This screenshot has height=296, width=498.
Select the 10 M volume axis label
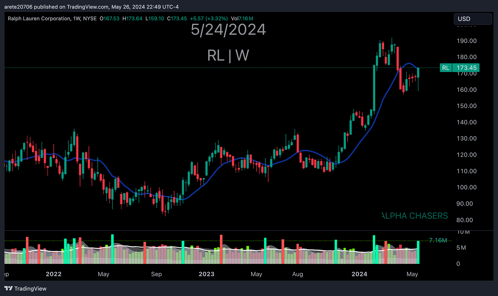pos(463,232)
